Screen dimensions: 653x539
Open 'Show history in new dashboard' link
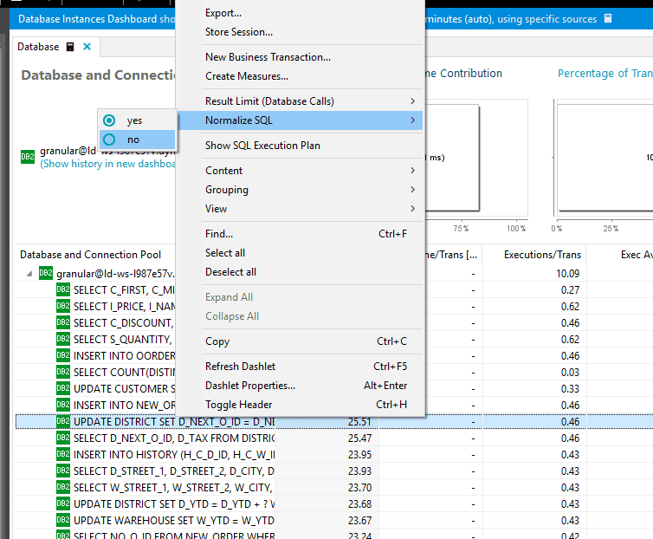107,164
